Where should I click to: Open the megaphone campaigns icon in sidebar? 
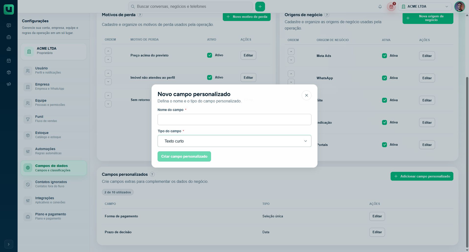[x=9, y=84]
